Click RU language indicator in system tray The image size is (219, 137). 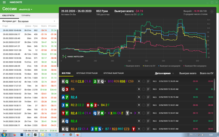(x=191, y=134)
